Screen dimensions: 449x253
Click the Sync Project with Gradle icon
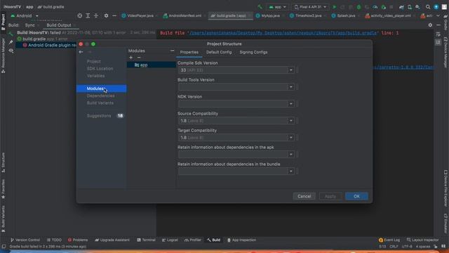tap(401, 7)
